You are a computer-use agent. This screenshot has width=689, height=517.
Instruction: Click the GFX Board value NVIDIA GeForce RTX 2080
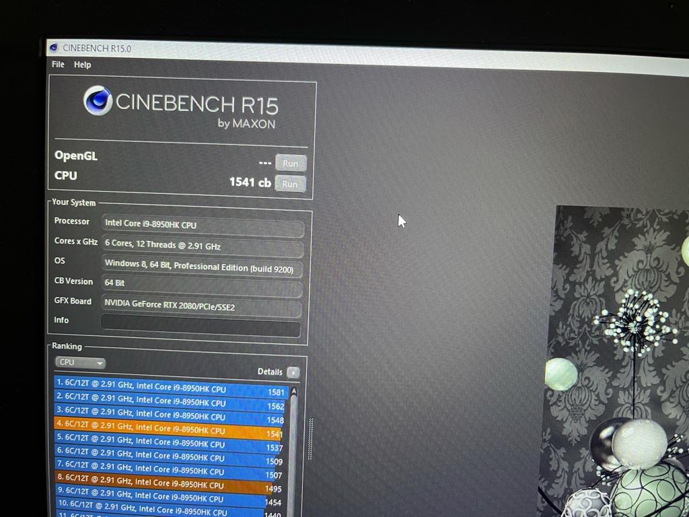tap(201, 306)
